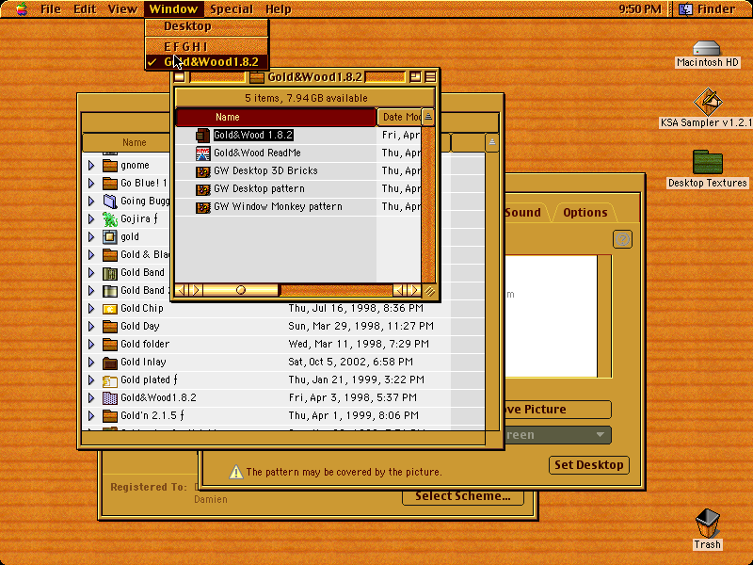This screenshot has height=565, width=753.
Task: Click the gnome folder icon
Action: 110,166
